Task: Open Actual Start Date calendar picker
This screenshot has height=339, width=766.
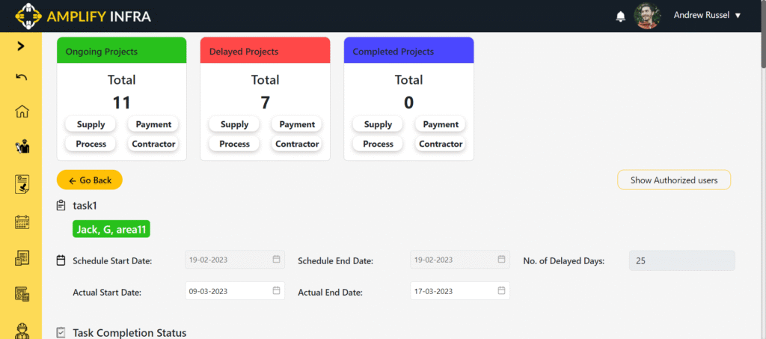Action: (276, 290)
